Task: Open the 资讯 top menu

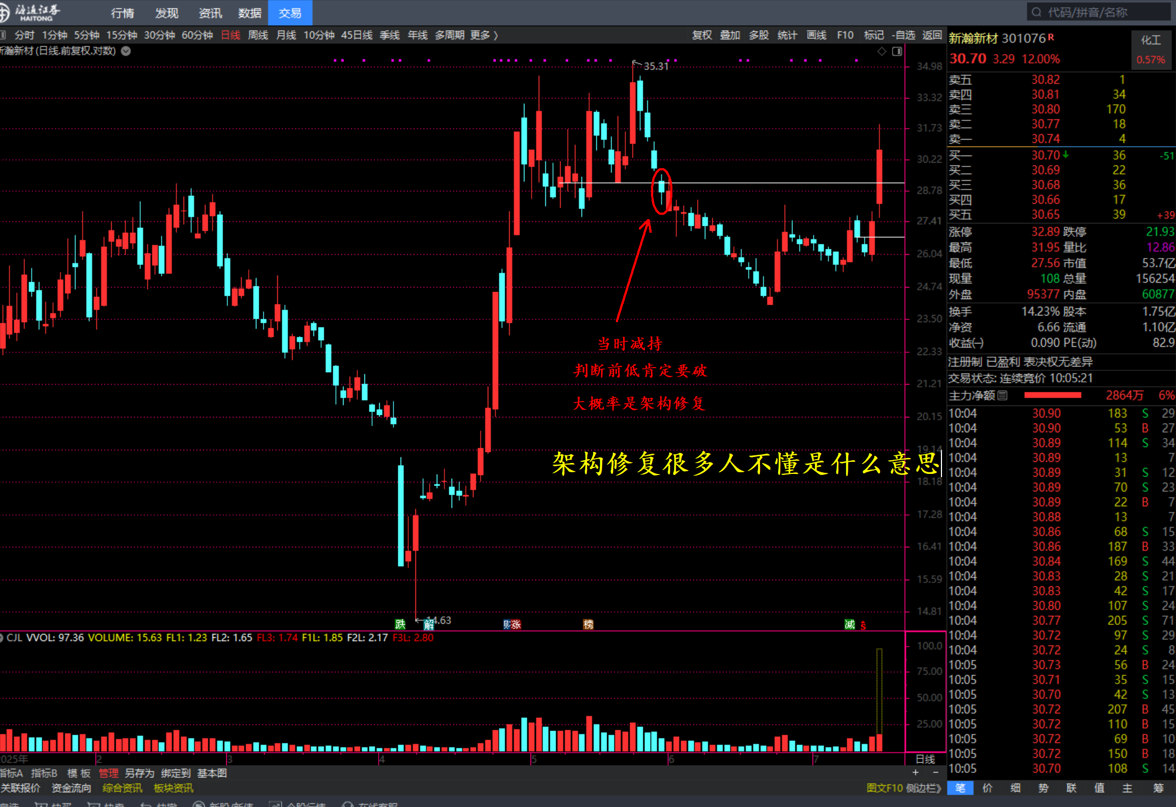Action: click(x=210, y=13)
